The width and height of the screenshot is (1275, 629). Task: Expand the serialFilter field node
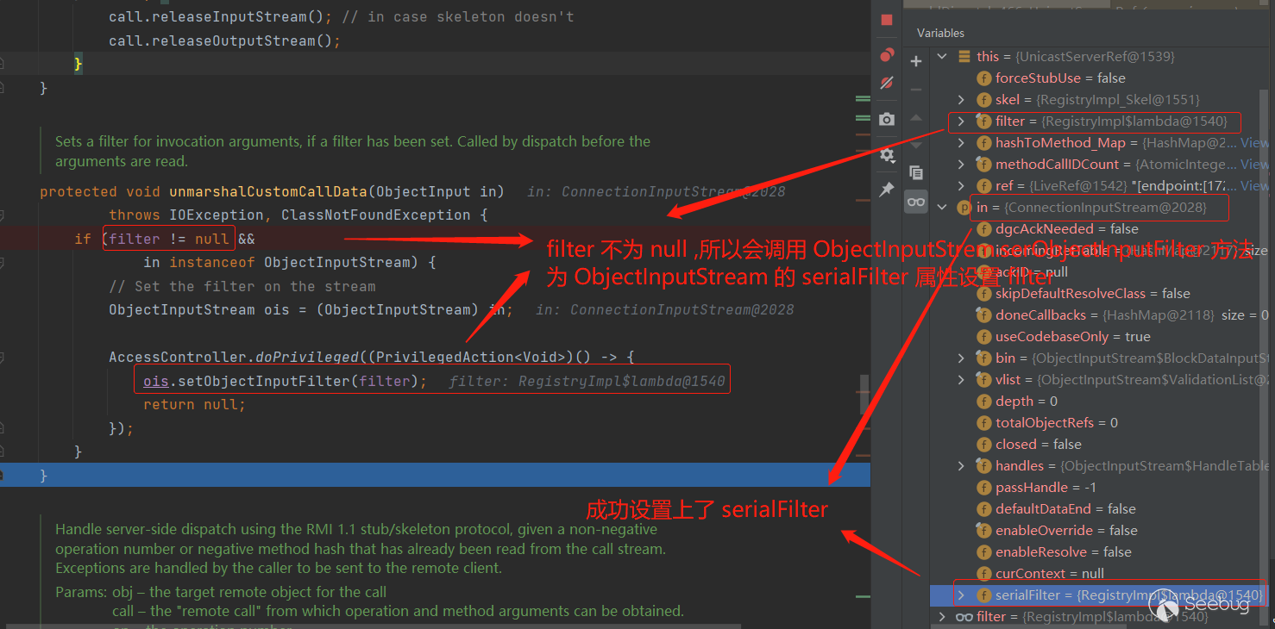[961, 595]
